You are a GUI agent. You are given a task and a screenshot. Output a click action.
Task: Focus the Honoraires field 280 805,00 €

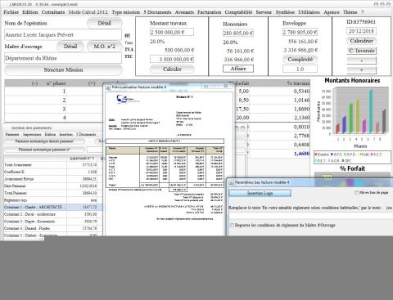[238, 33]
